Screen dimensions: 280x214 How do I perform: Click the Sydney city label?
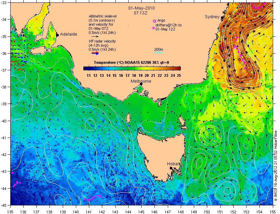(x=212, y=17)
